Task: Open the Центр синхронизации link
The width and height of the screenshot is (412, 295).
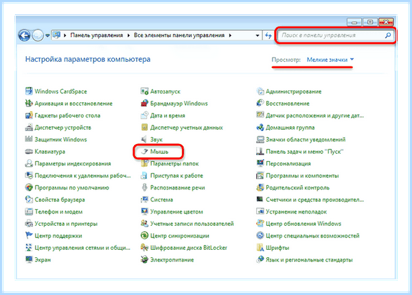Action: [180, 236]
